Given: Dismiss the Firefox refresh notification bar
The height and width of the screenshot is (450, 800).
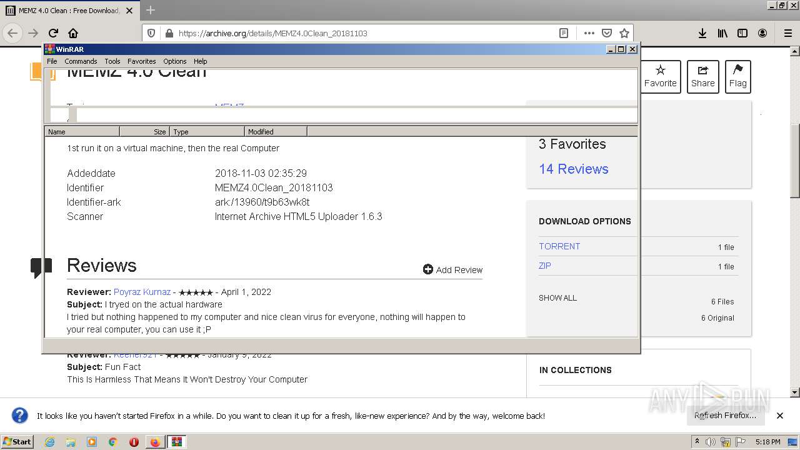Looking at the screenshot, I should (780, 416).
